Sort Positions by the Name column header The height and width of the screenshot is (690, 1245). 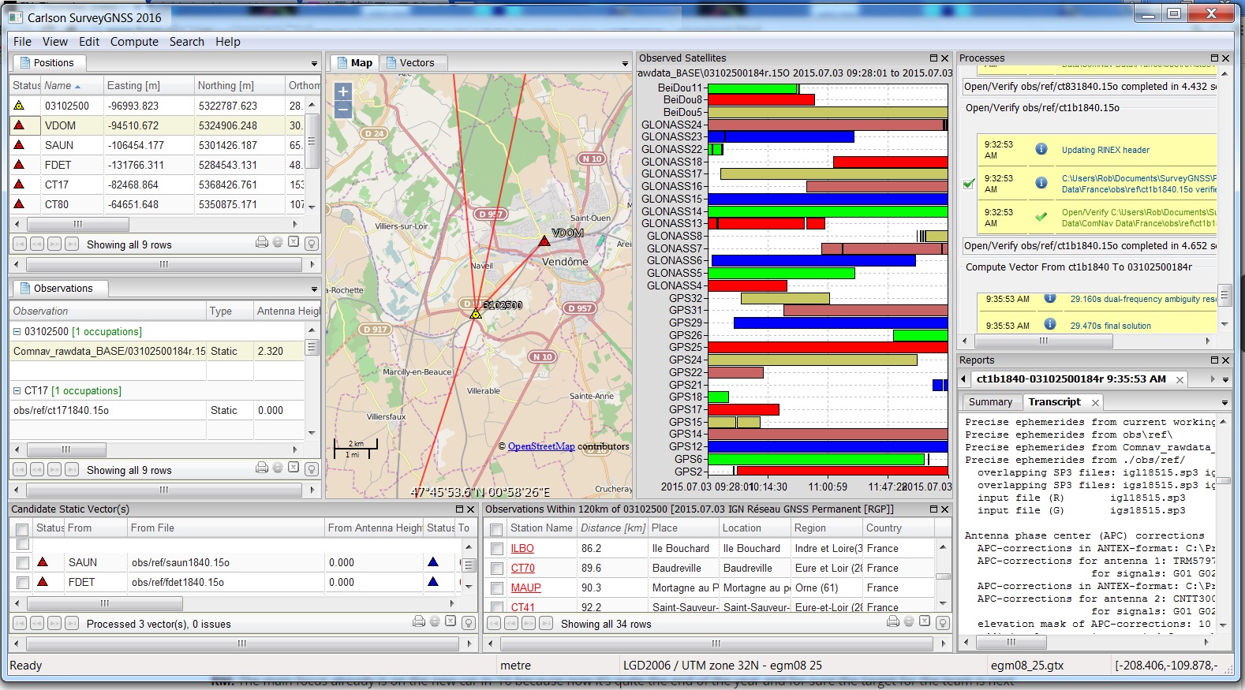(72, 85)
